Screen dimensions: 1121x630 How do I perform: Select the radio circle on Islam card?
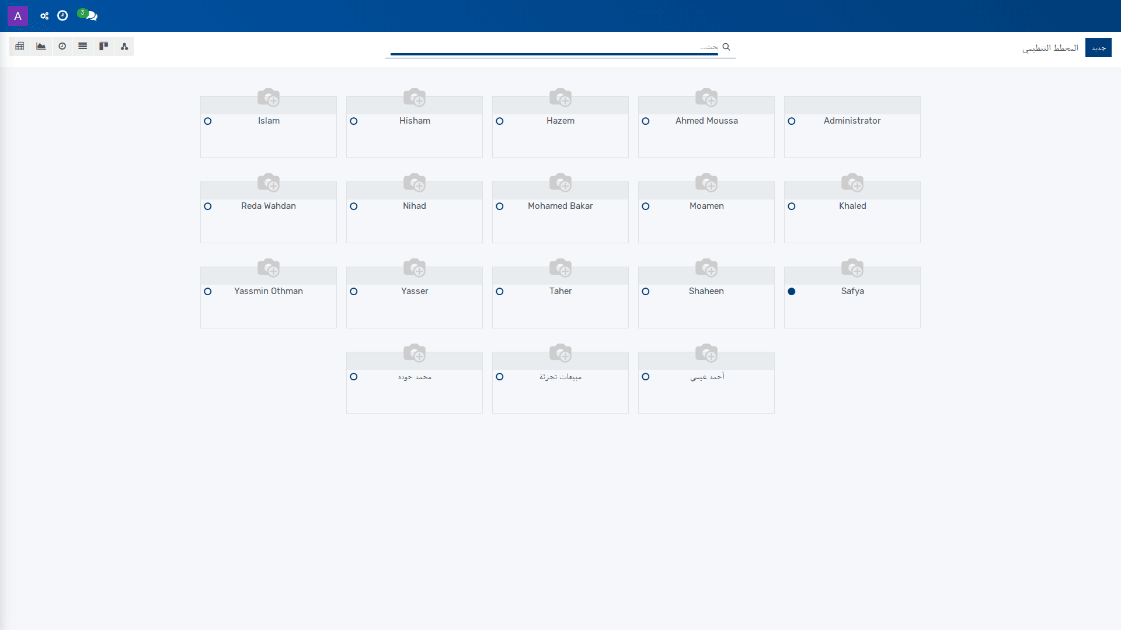[x=208, y=121]
